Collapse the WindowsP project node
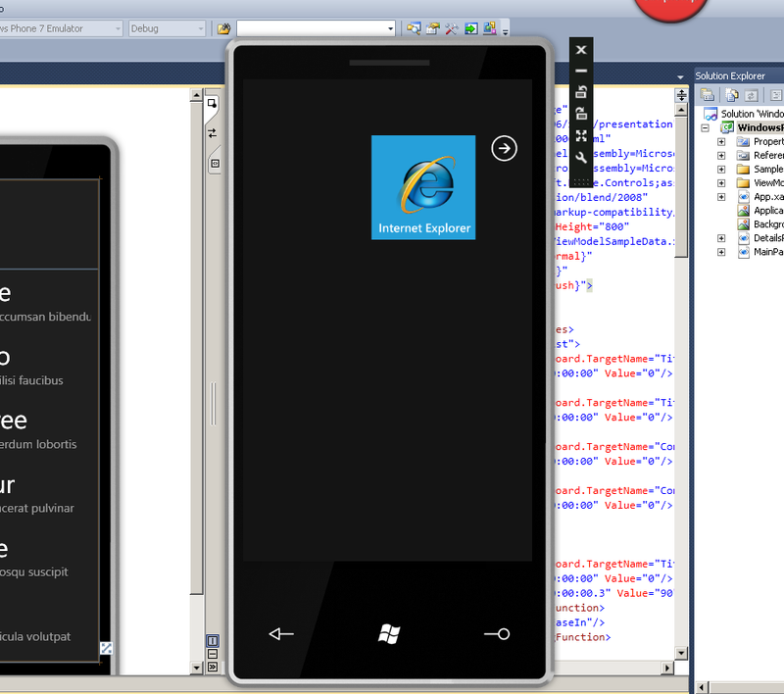Viewport: 784px width, 694px height. (705, 128)
